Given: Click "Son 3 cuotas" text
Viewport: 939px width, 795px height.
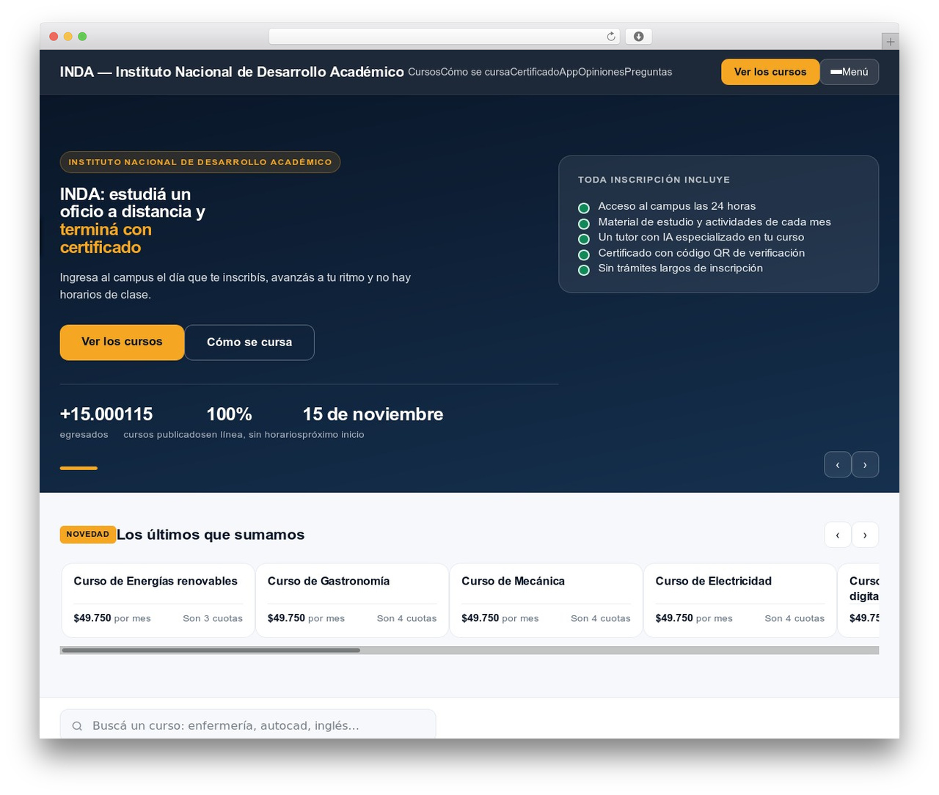Looking at the screenshot, I should click(x=213, y=618).
